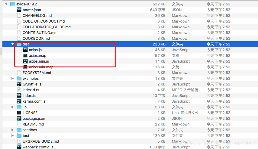Select the README.md file name
Image resolution: width=258 pixels, height=149 pixels.
pos(33,124)
